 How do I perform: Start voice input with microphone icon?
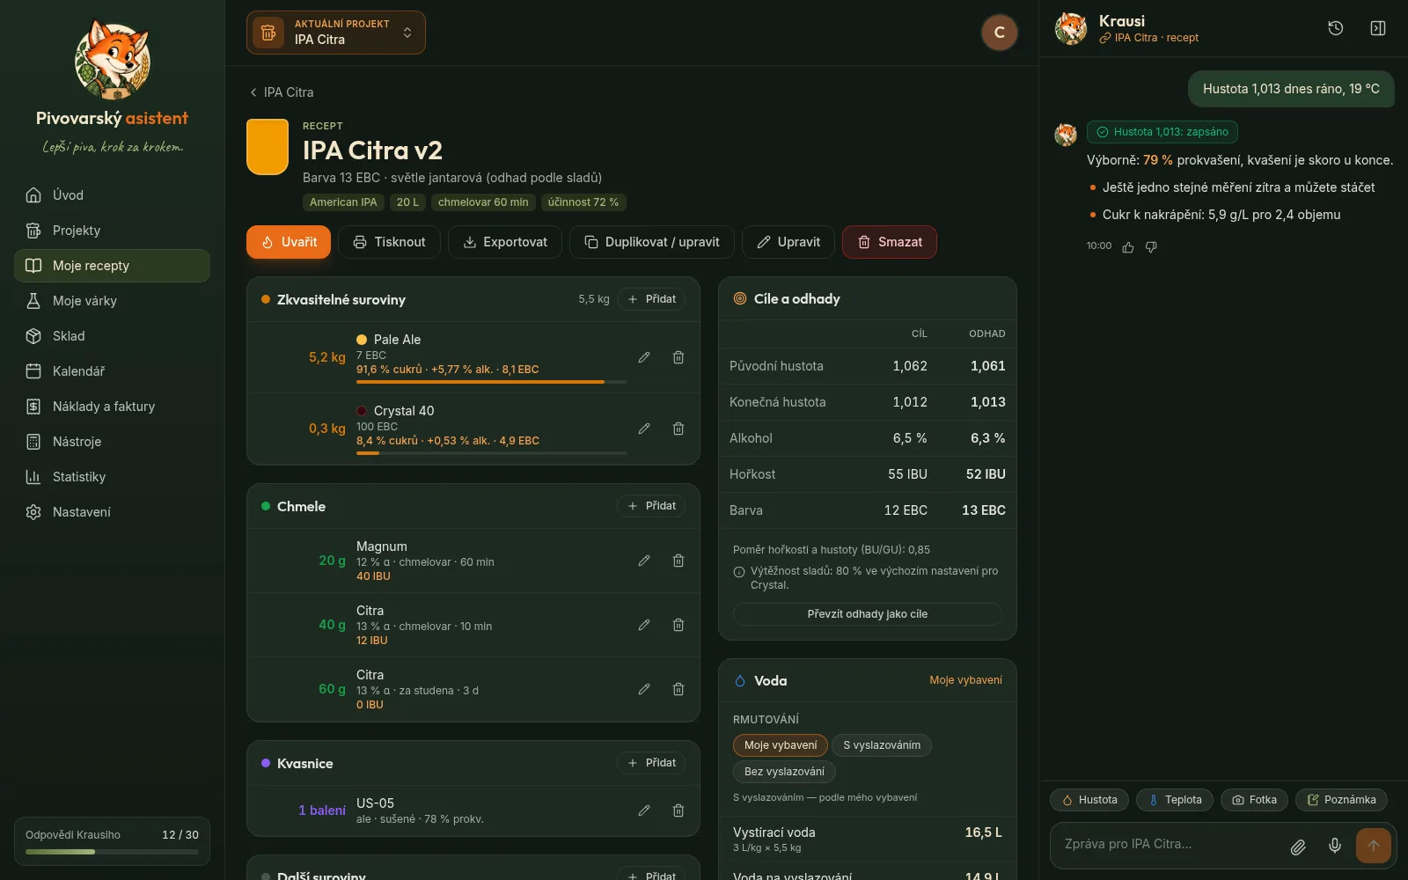pos(1335,846)
